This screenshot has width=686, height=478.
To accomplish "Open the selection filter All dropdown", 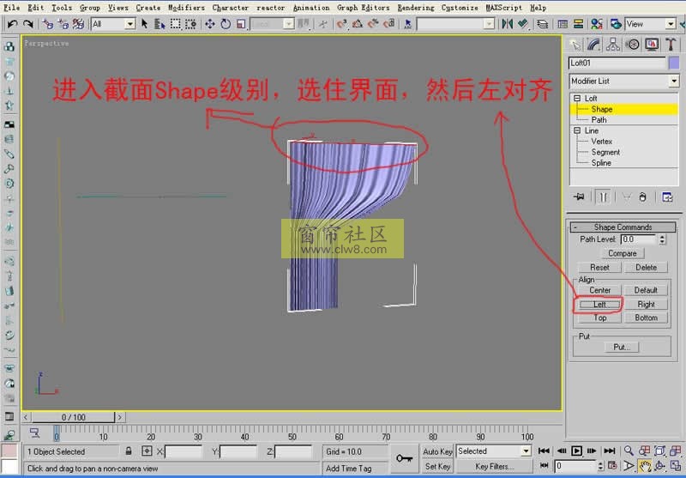I will (113, 24).
